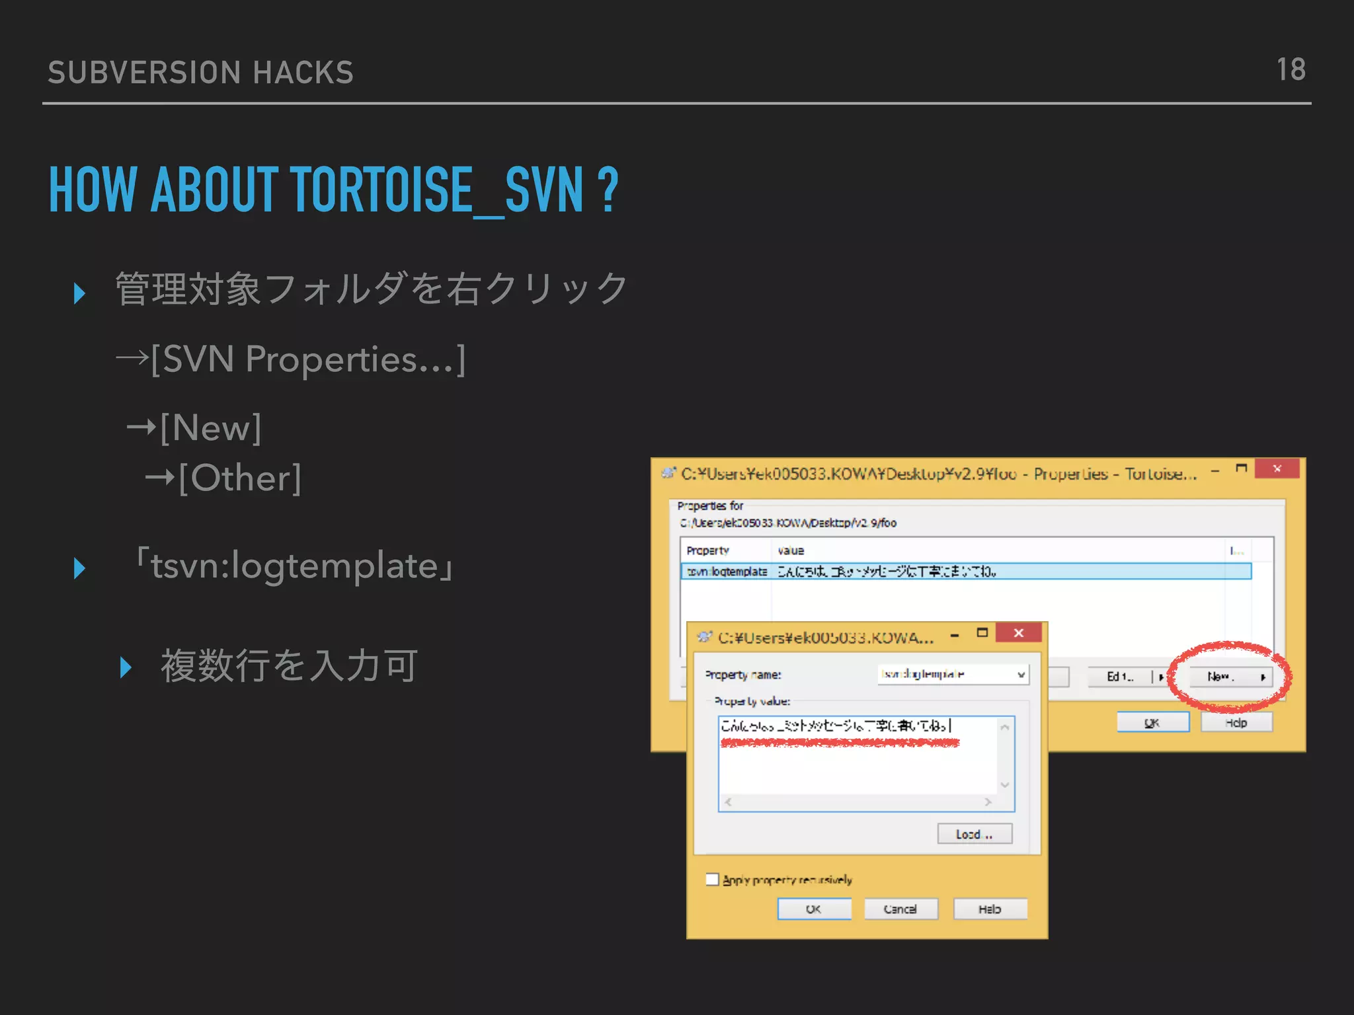Minimize the property edit dialog

click(x=955, y=636)
